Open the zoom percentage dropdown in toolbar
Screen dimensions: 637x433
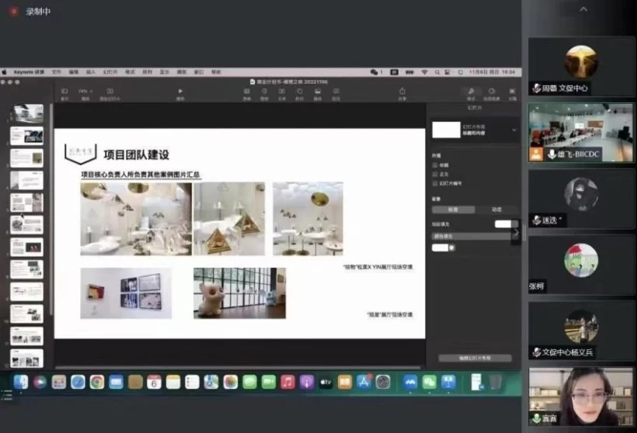click(85, 92)
